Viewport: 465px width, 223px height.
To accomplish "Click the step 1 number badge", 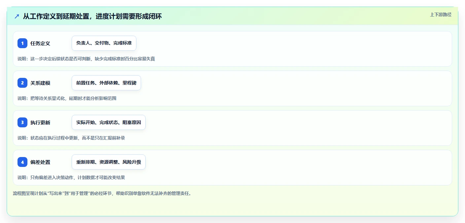I will [x=22, y=43].
